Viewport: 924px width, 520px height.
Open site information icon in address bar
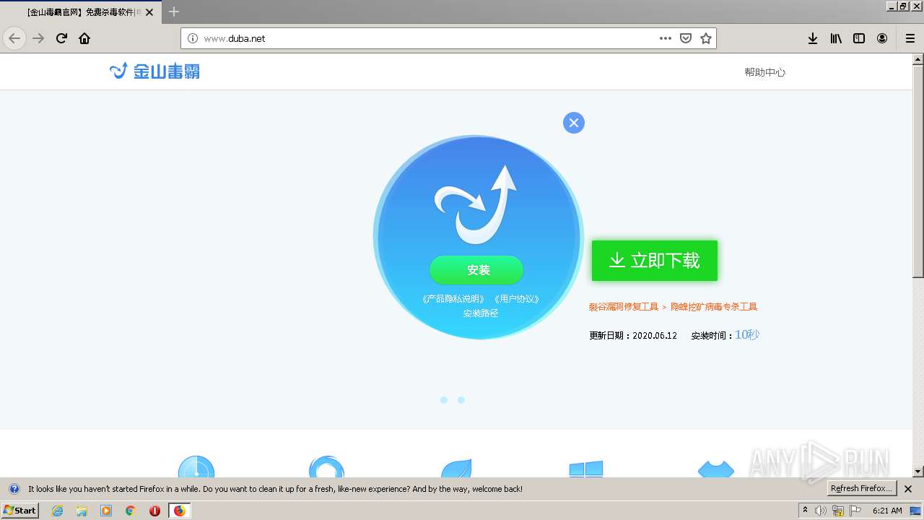(193, 38)
